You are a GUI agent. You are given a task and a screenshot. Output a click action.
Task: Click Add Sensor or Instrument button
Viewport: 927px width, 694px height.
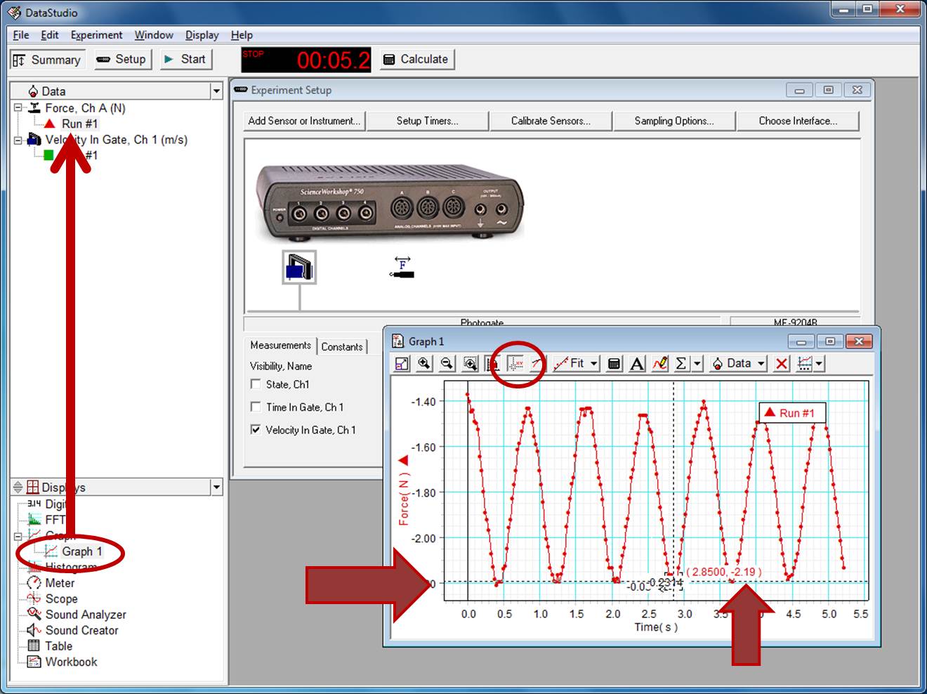[304, 121]
